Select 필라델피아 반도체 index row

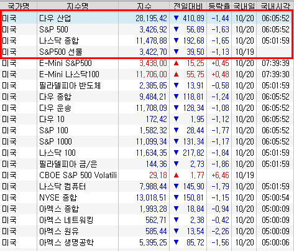tap(147, 85)
